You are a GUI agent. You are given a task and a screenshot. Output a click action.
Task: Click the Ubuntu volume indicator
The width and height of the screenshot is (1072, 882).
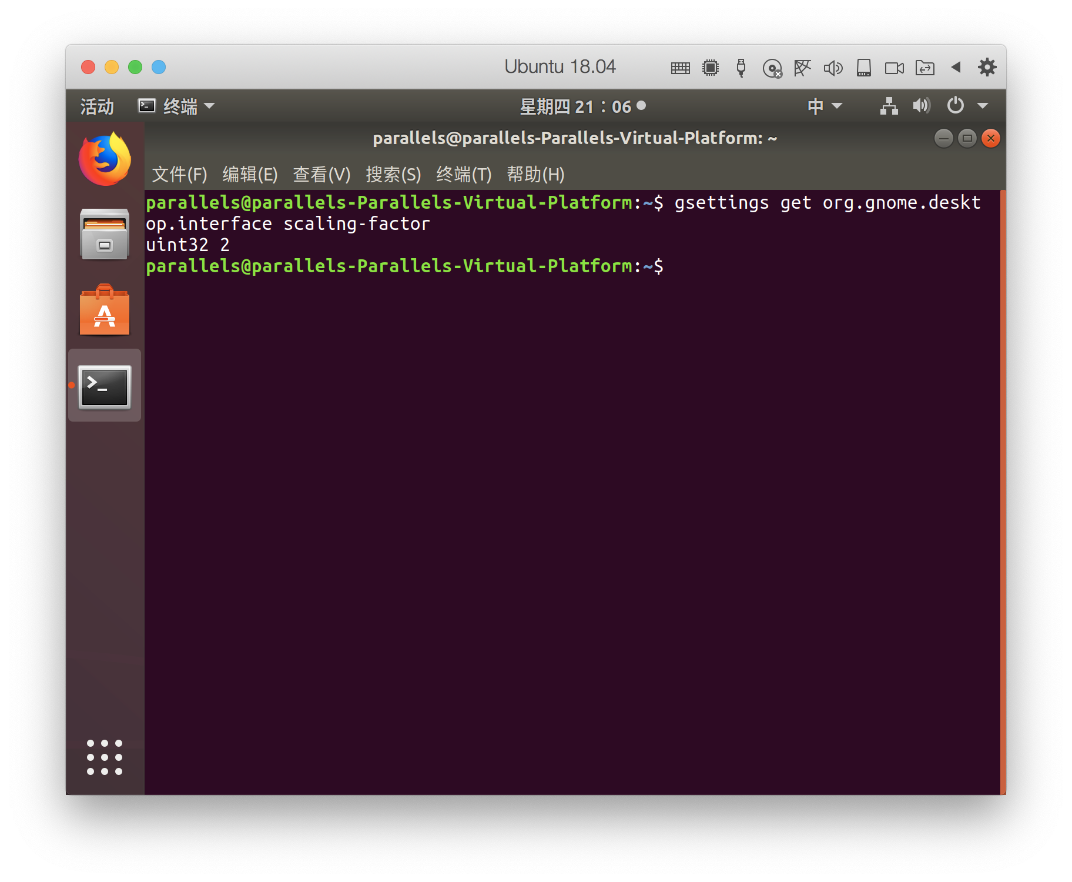[x=921, y=106]
